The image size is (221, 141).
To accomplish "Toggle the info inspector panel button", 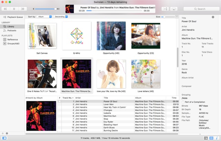I will tap(217, 138).
